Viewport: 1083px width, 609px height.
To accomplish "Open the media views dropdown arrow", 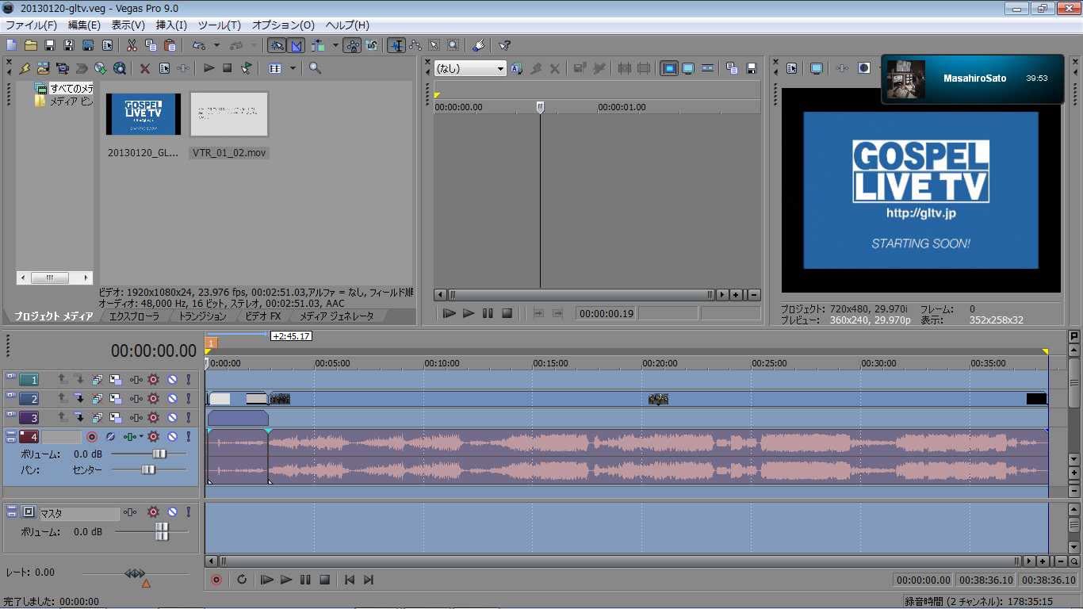I will [x=293, y=68].
